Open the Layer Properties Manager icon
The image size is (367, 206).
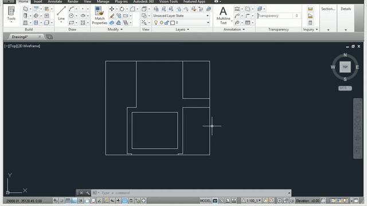click(x=156, y=9)
